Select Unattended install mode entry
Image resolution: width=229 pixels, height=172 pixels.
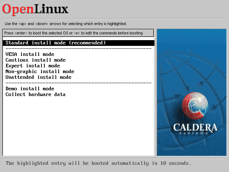38,77
